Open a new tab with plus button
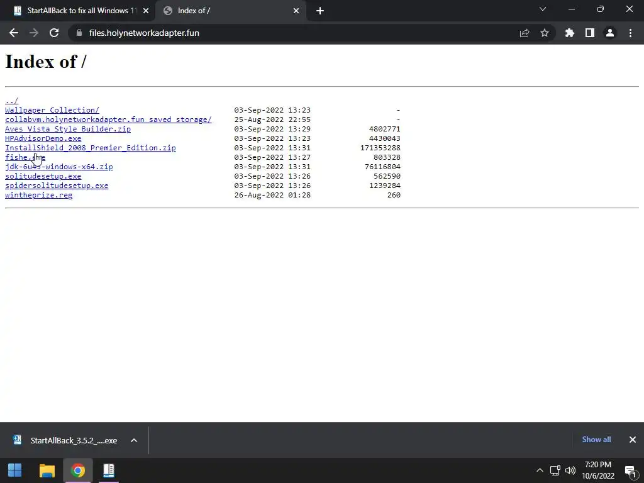644x483 pixels. point(320,11)
